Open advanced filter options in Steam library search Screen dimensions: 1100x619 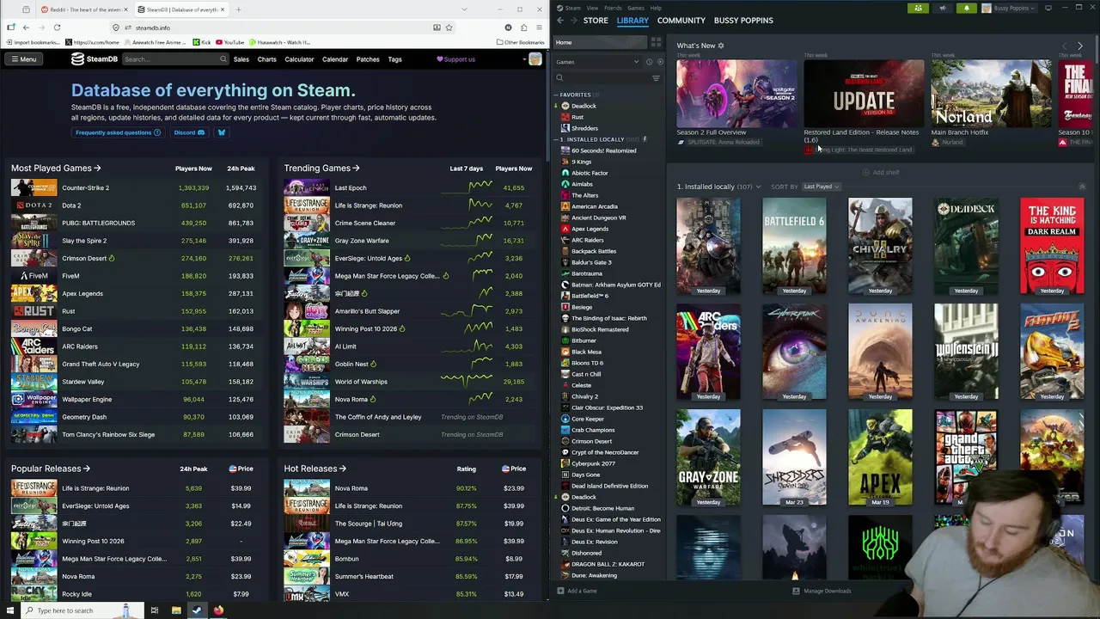(x=656, y=78)
